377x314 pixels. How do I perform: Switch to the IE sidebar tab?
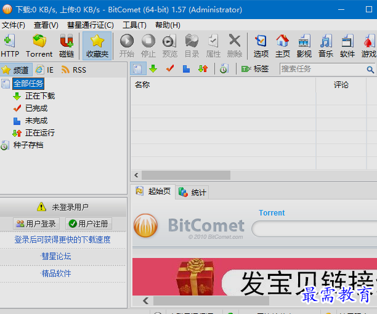coord(45,70)
